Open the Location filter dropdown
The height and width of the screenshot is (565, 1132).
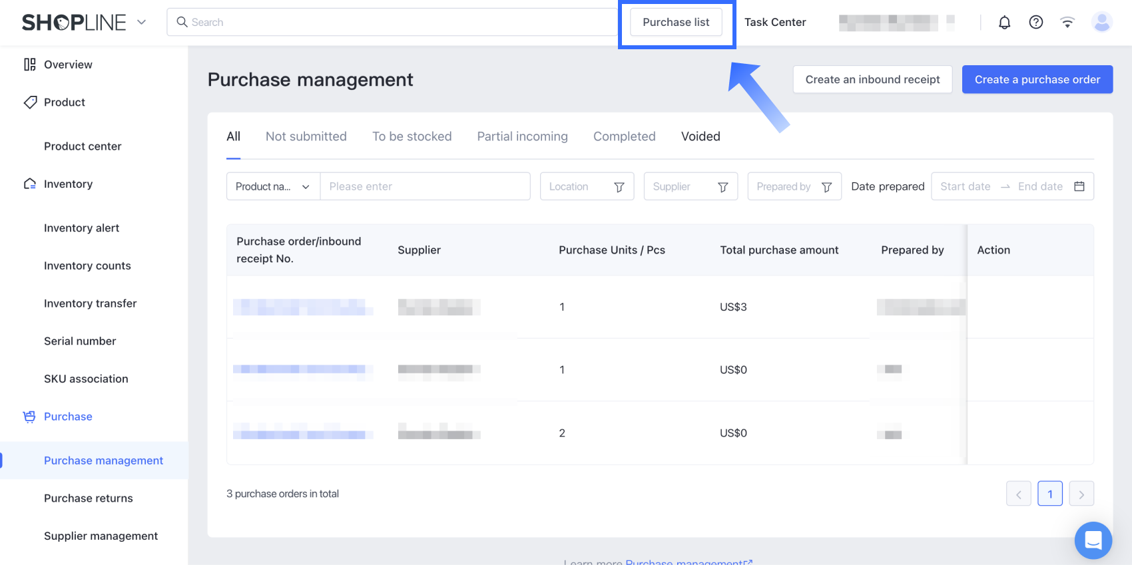(586, 186)
